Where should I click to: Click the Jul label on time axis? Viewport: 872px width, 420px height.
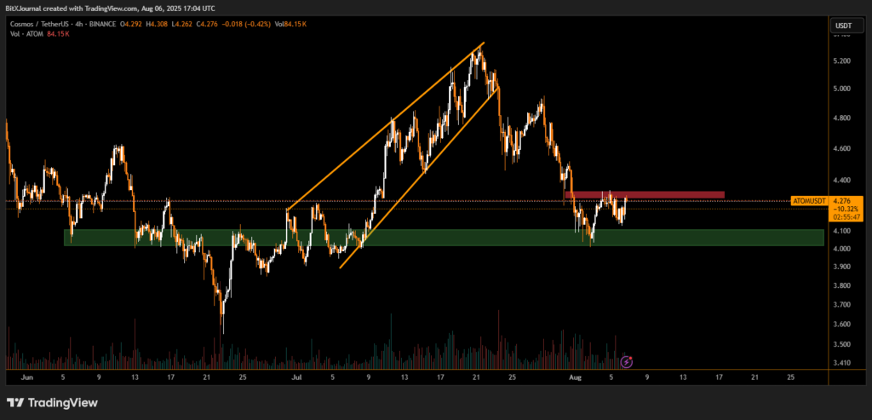[295, 375]
